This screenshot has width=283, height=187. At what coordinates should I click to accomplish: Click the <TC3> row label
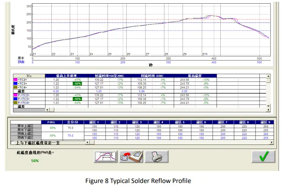pos(22,83)
